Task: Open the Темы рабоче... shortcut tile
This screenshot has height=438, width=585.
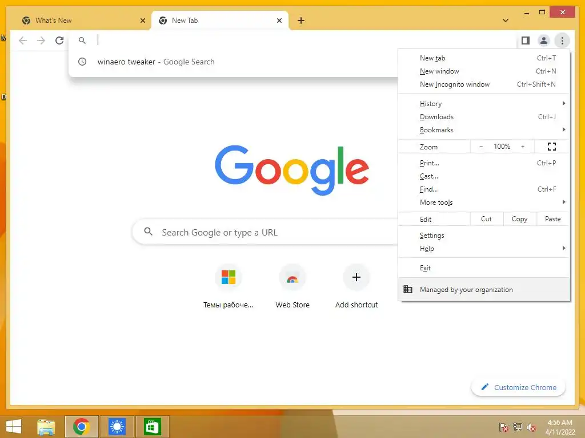Action: click(229, 287)
